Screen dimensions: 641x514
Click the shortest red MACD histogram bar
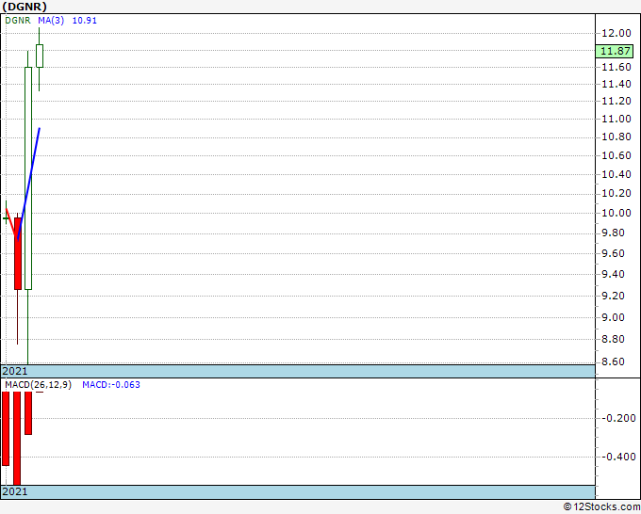(40, 392)
